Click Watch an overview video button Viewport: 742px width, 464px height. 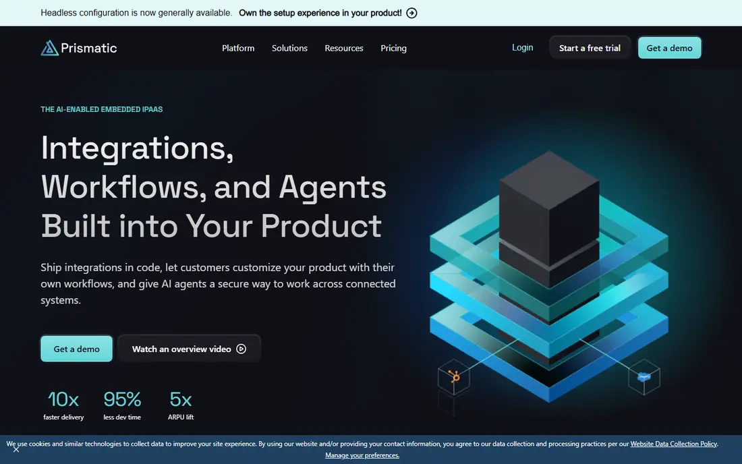coord(190,349)
